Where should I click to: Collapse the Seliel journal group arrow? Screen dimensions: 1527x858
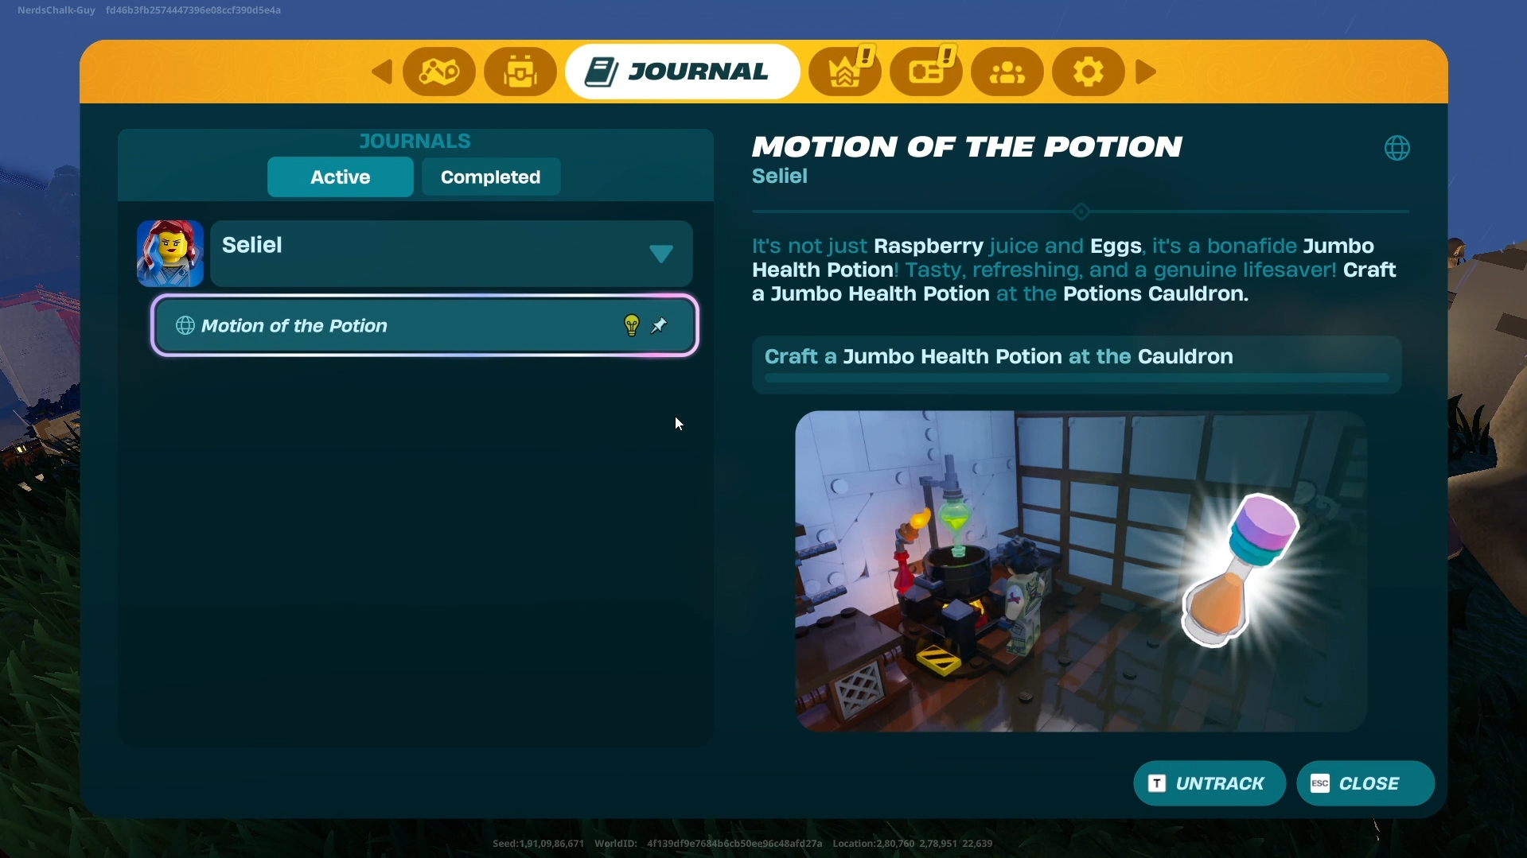tap(660, 254)
